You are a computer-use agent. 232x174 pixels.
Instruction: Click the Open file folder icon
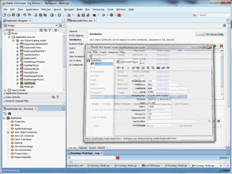(x=9, y=15)
